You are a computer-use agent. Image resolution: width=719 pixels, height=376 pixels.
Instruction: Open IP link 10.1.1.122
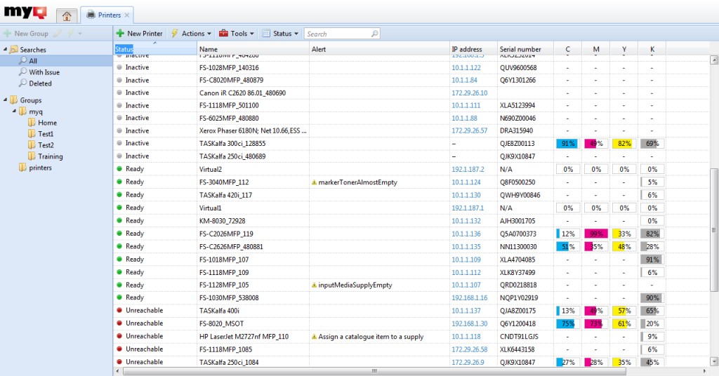466,67
